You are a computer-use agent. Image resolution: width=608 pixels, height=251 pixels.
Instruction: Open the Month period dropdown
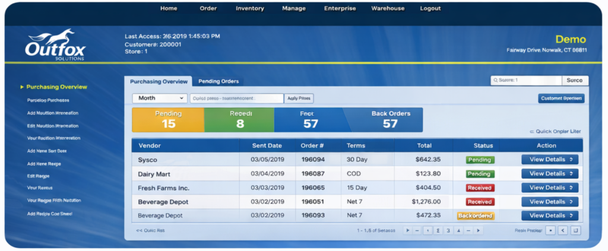pos(159,99)
